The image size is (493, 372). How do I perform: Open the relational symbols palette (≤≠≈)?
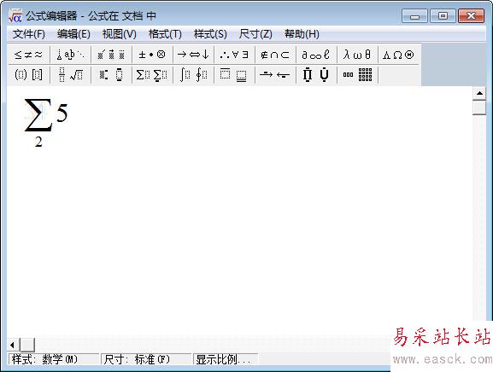click(x=28, y=55)
